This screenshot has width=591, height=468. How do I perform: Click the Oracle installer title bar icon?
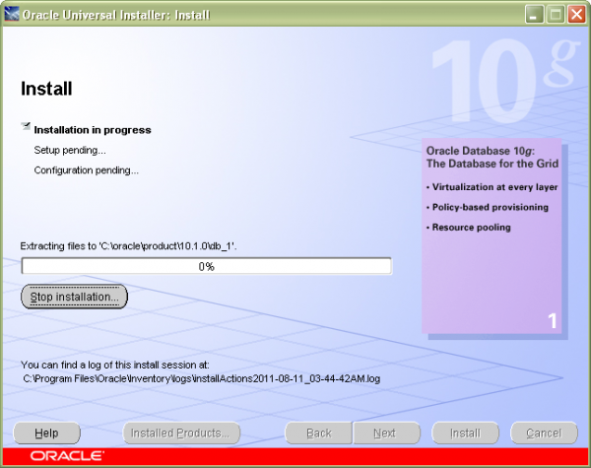[x=12, y=15]
